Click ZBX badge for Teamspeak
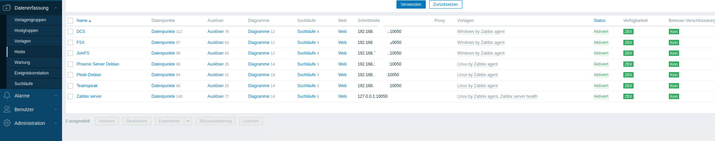Viewport: 715px width, 141px height. (628, 86)
